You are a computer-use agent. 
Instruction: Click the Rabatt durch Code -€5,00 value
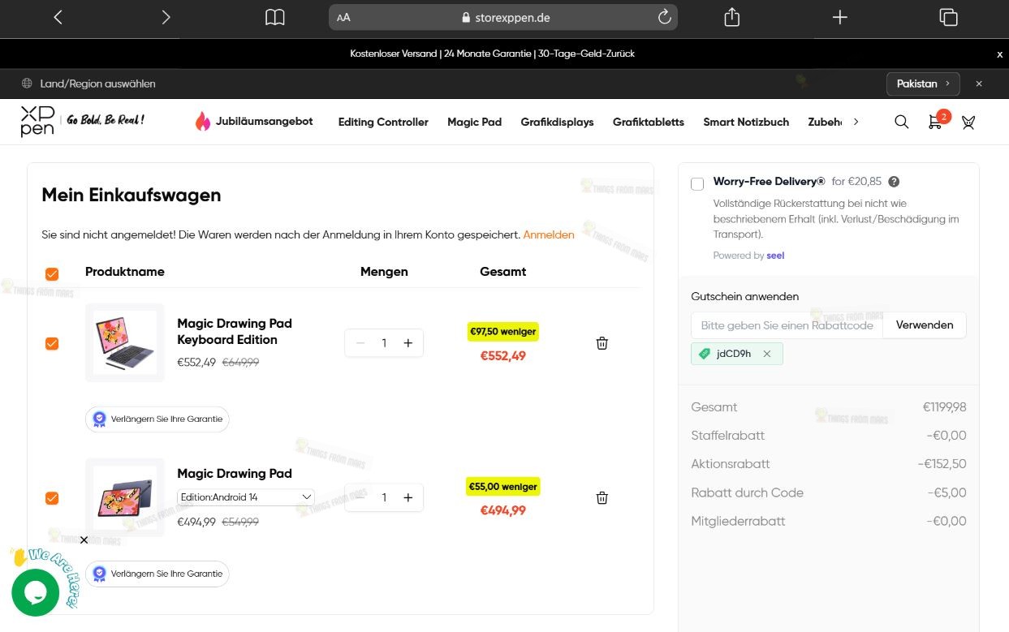pos(946,492)
